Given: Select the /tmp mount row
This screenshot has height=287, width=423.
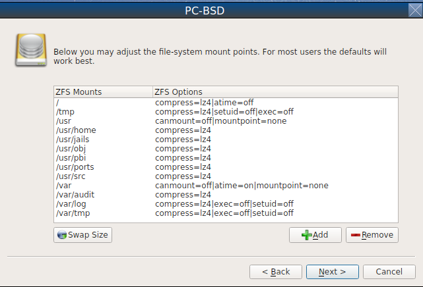Looking at the screenshot, I should pyautogui.click(x=226, y=112).
